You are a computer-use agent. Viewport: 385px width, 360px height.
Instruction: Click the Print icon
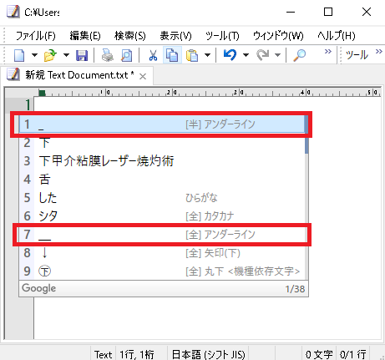[x=108, y=55]
